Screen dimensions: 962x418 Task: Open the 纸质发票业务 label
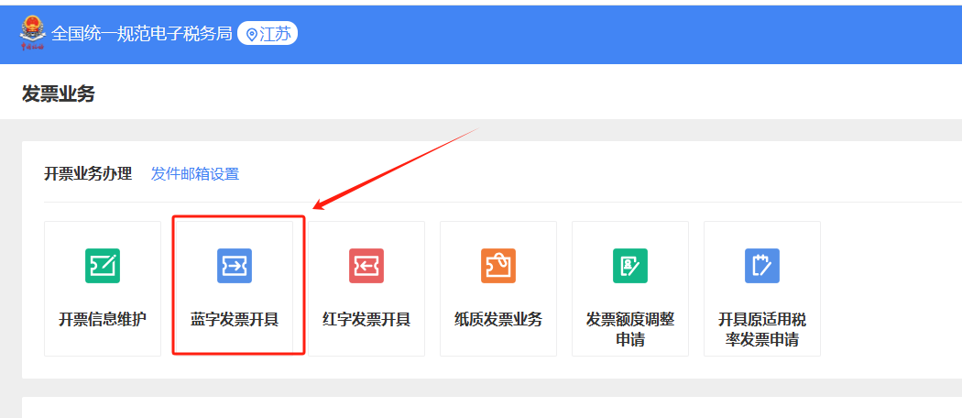tap(498, 320)
